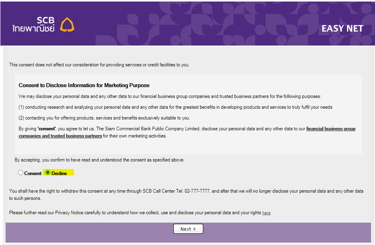The width and height of the screenshot is (375, 245).
Task: Click the EASY NET header title
Action: point(342,28)
